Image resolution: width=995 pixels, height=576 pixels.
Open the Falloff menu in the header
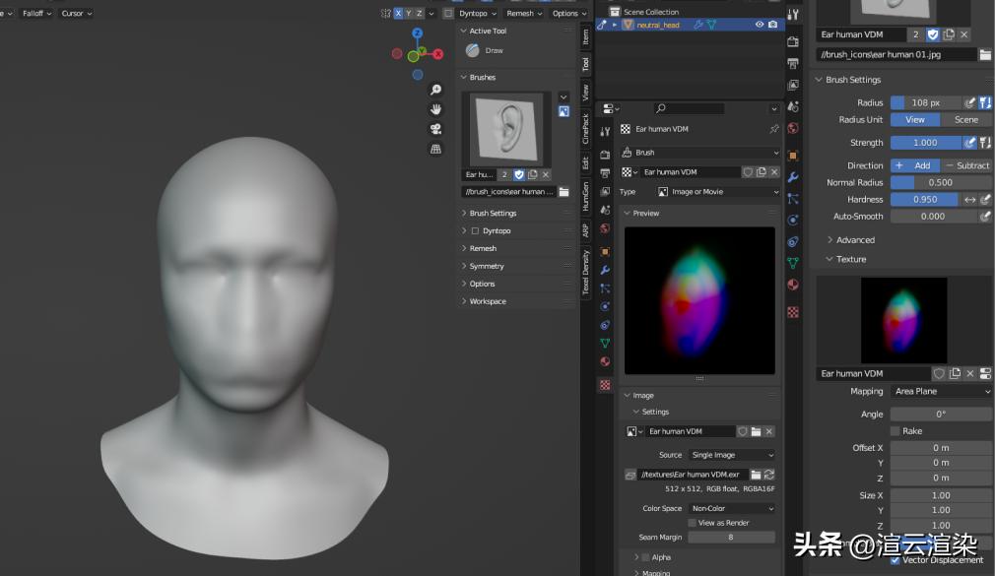[x=35, y=13]
